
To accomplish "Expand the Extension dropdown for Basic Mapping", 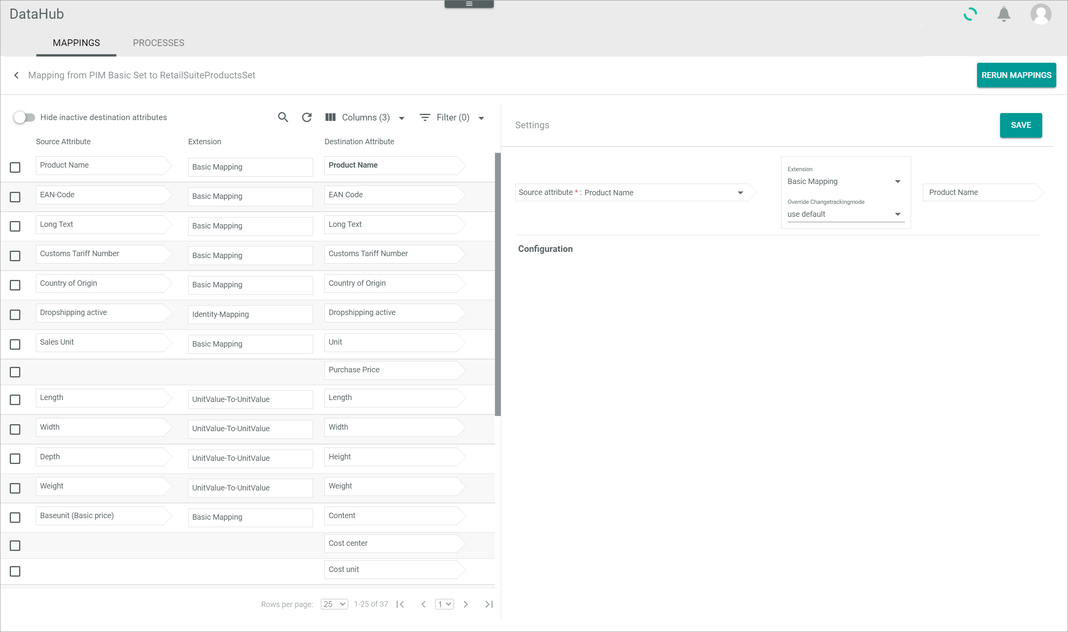I will click(x=897, y=181).
